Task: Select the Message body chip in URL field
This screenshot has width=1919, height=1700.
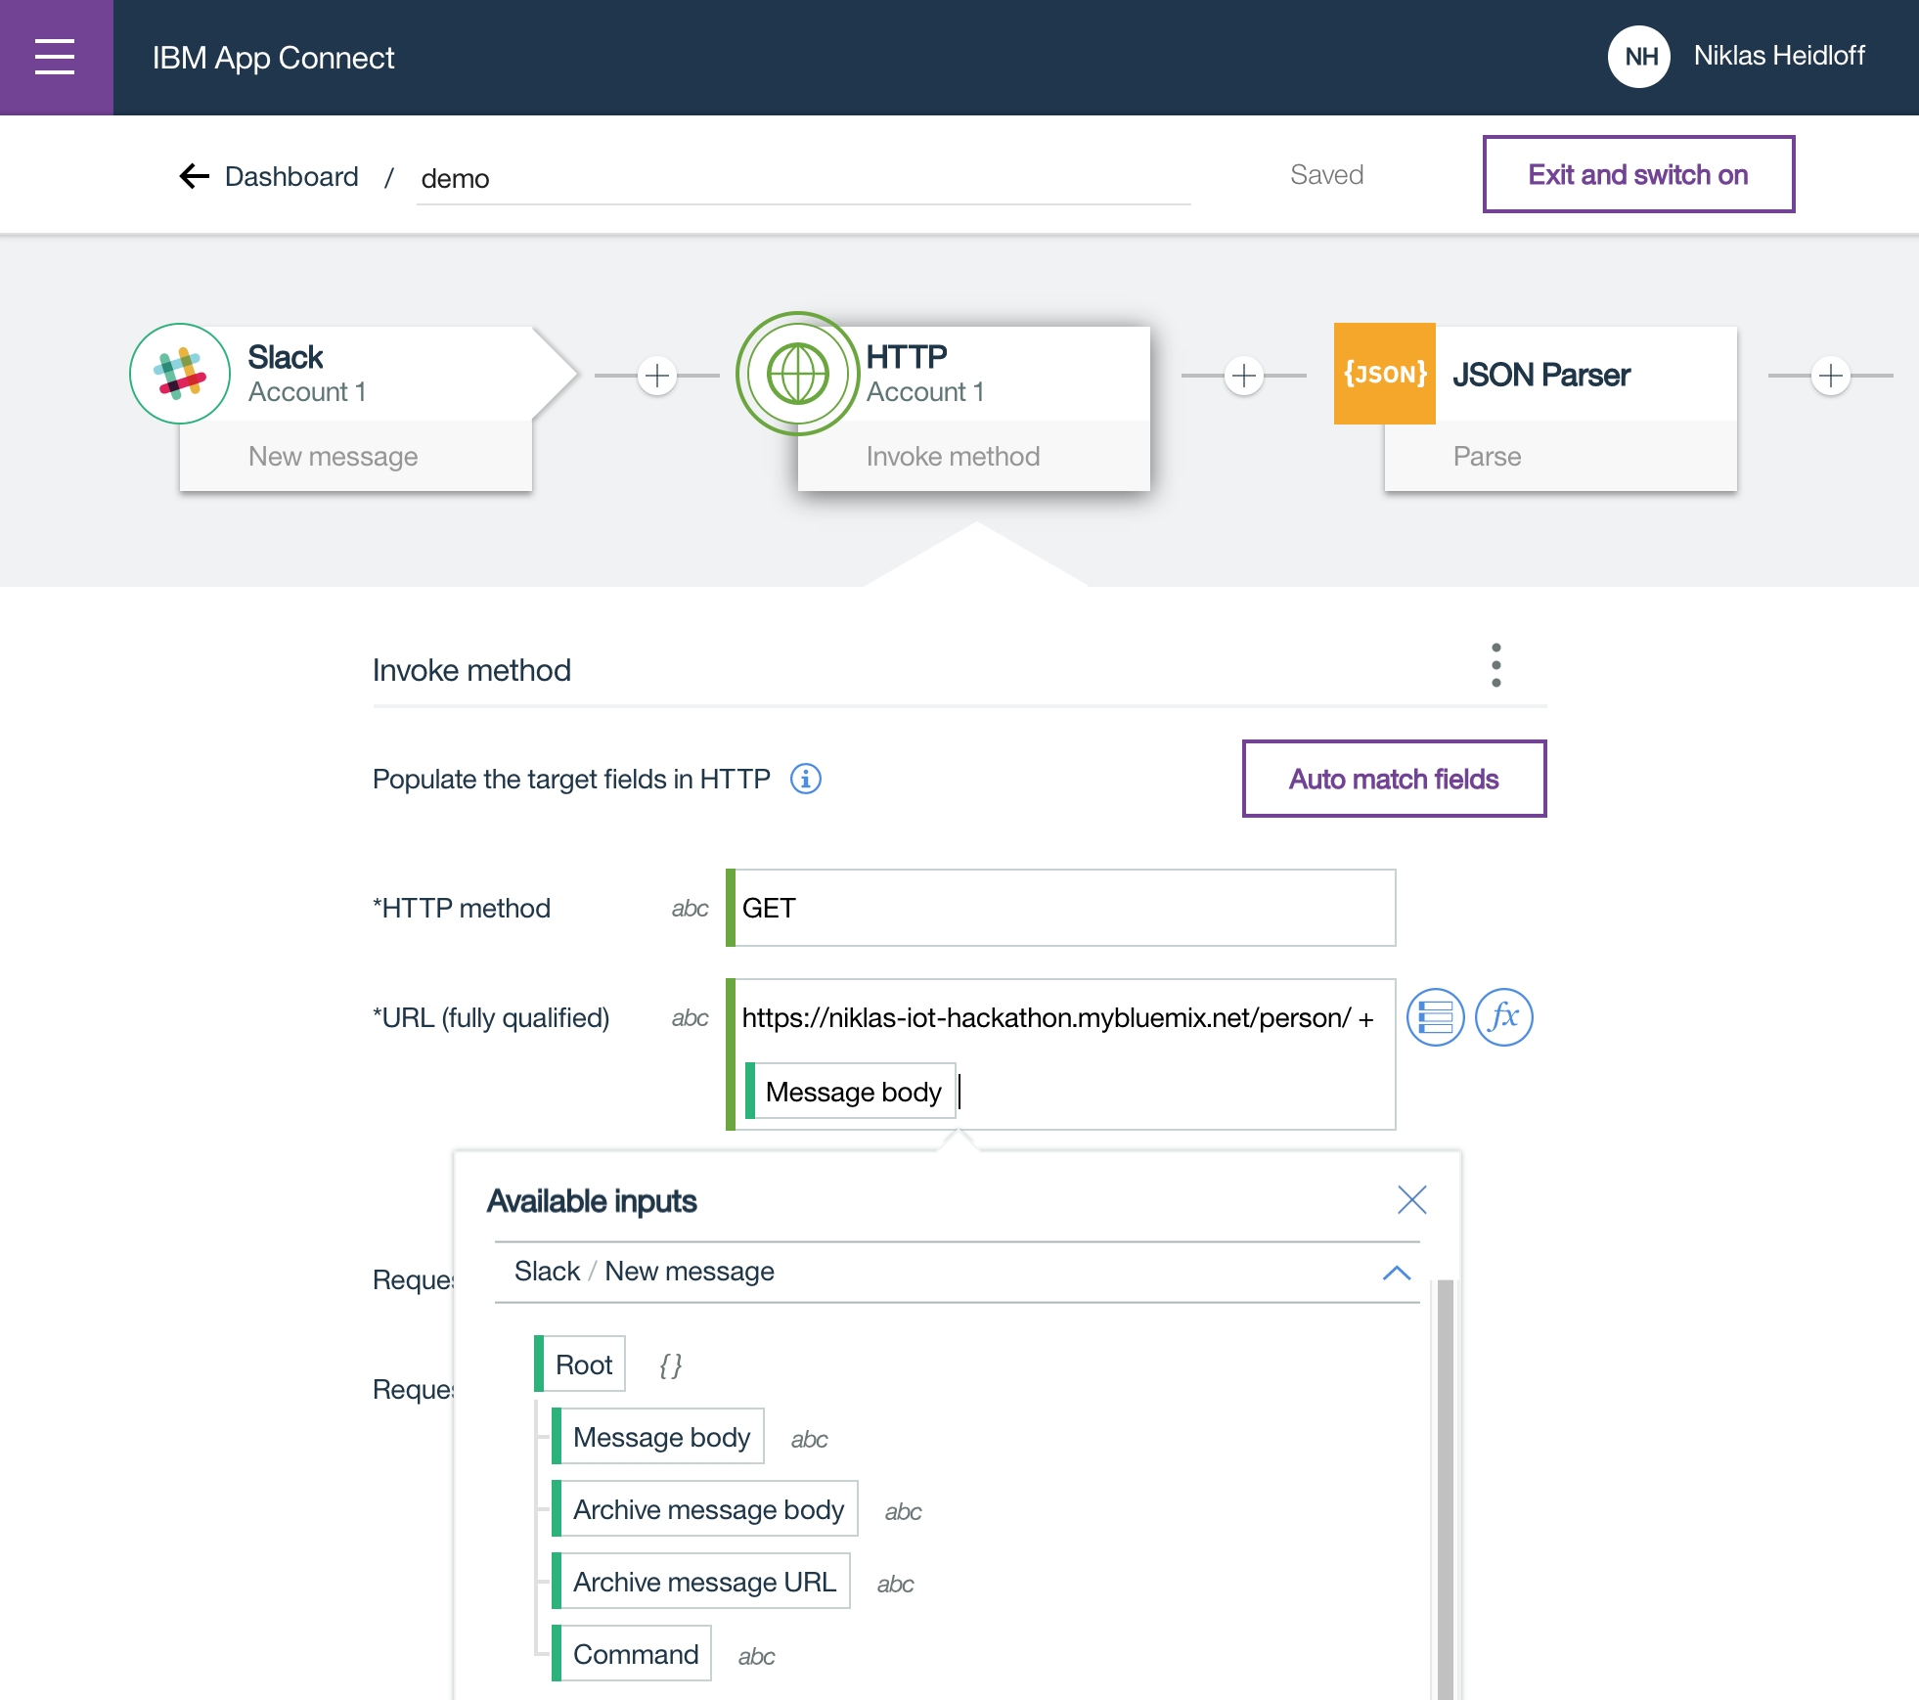Action: coord(851,1091)
